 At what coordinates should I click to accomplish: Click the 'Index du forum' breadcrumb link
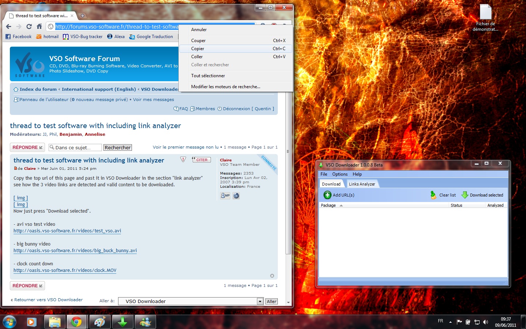coord(38,89)
